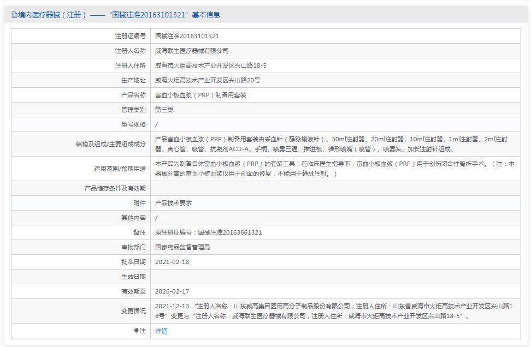The image size is (531, 347).
Task: Click the 产品储存条件及有效期 label
Action: tap(115, 188)
